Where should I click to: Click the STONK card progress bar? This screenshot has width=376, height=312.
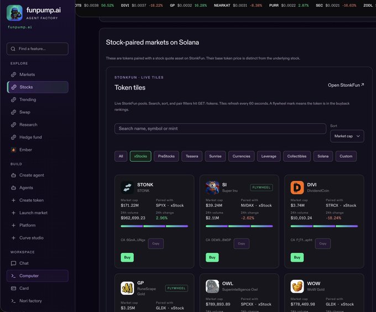tap(154, 226)
